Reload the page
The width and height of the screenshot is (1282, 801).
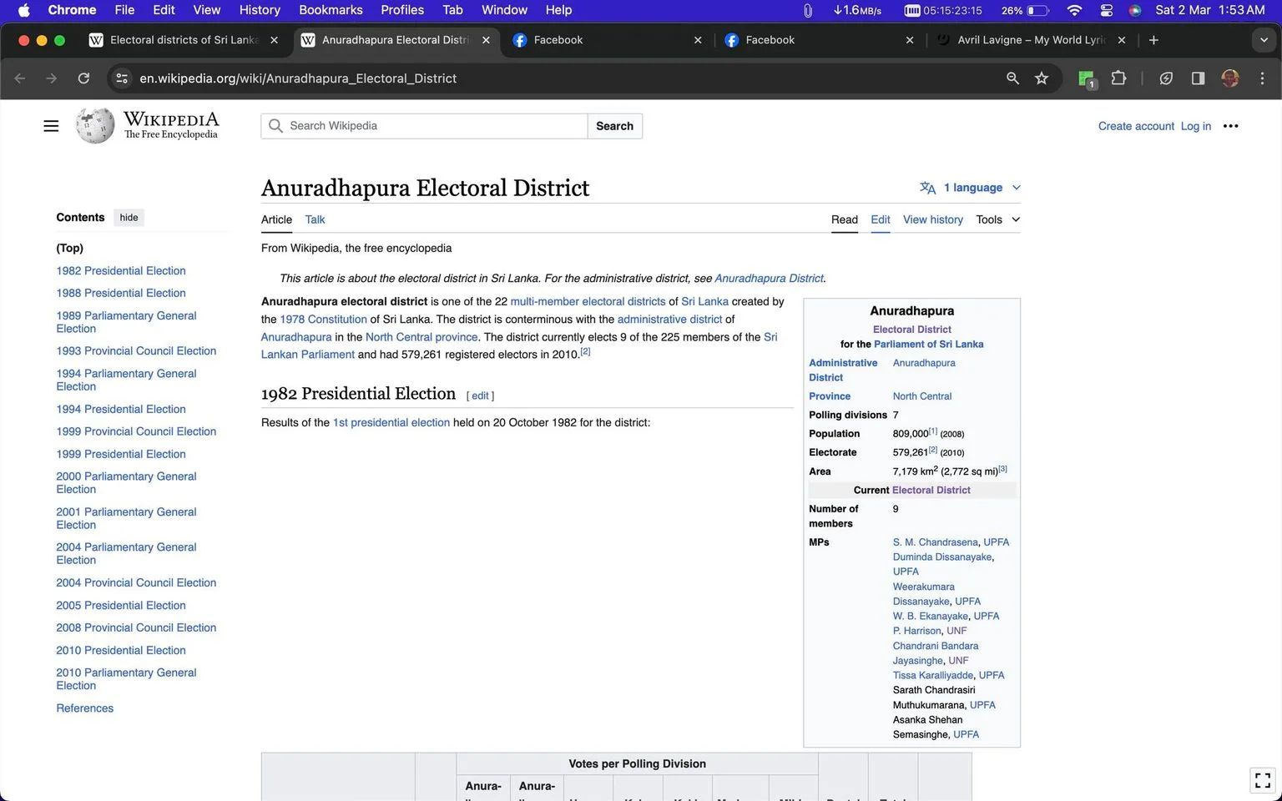[x=83, y=78]
